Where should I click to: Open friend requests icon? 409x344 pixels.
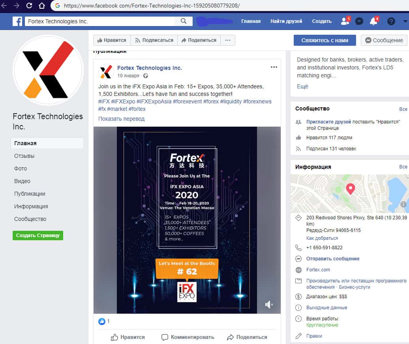click(x=345, y=21)
